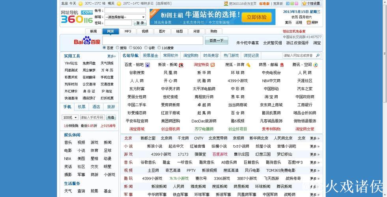Open the 股票基金 navigation tab
This screenshot has height=197, width=387.
[x=150, y=56]
